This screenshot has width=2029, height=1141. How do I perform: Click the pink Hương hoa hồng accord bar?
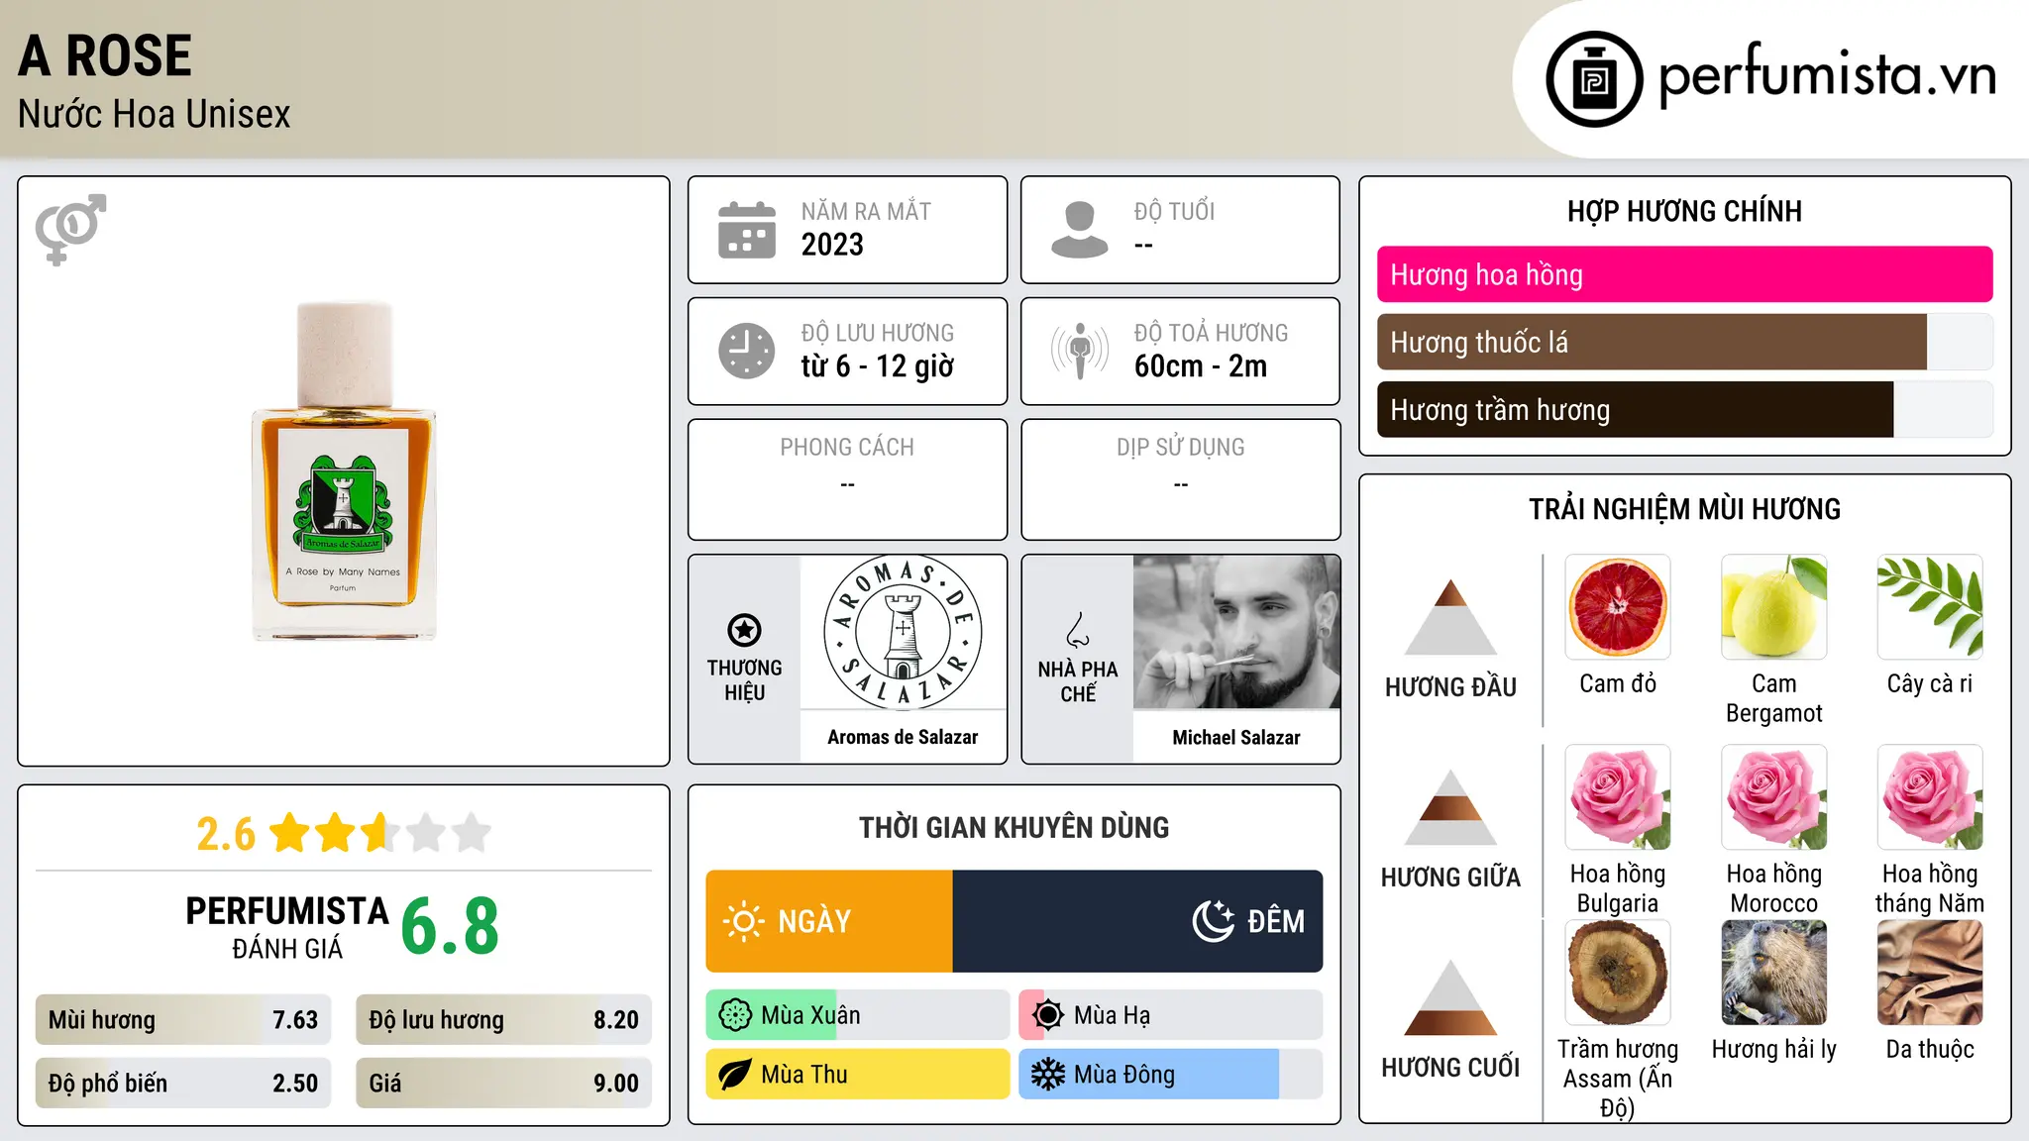click(1685, 274)
